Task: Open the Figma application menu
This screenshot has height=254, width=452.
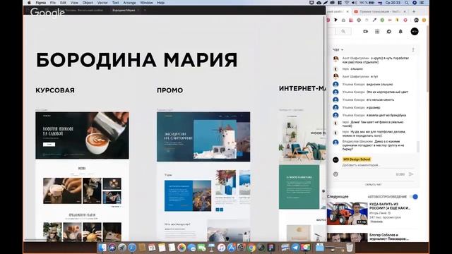Action: pos(41,3)
